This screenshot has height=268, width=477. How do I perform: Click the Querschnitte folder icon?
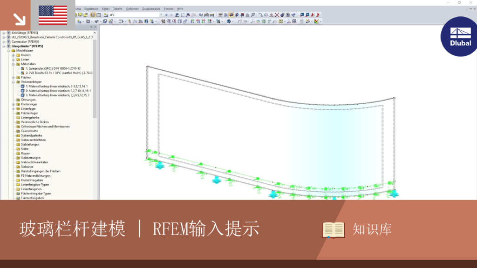[18, 131]
